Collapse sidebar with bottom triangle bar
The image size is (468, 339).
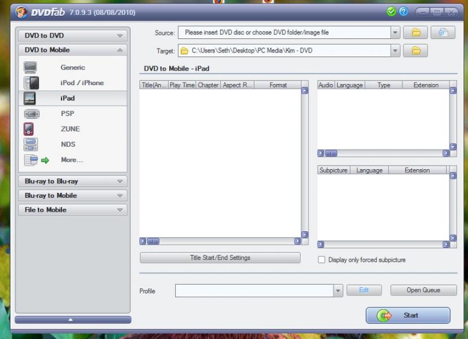pos(73,320)
